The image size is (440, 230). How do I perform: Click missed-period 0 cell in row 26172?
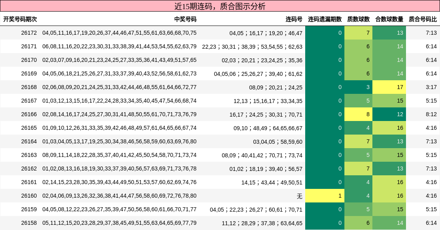(x=325, y=33)
